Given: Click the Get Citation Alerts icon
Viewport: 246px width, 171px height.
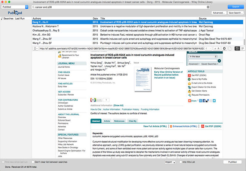Looking at the screenshot, I should [x=189, y=91].
